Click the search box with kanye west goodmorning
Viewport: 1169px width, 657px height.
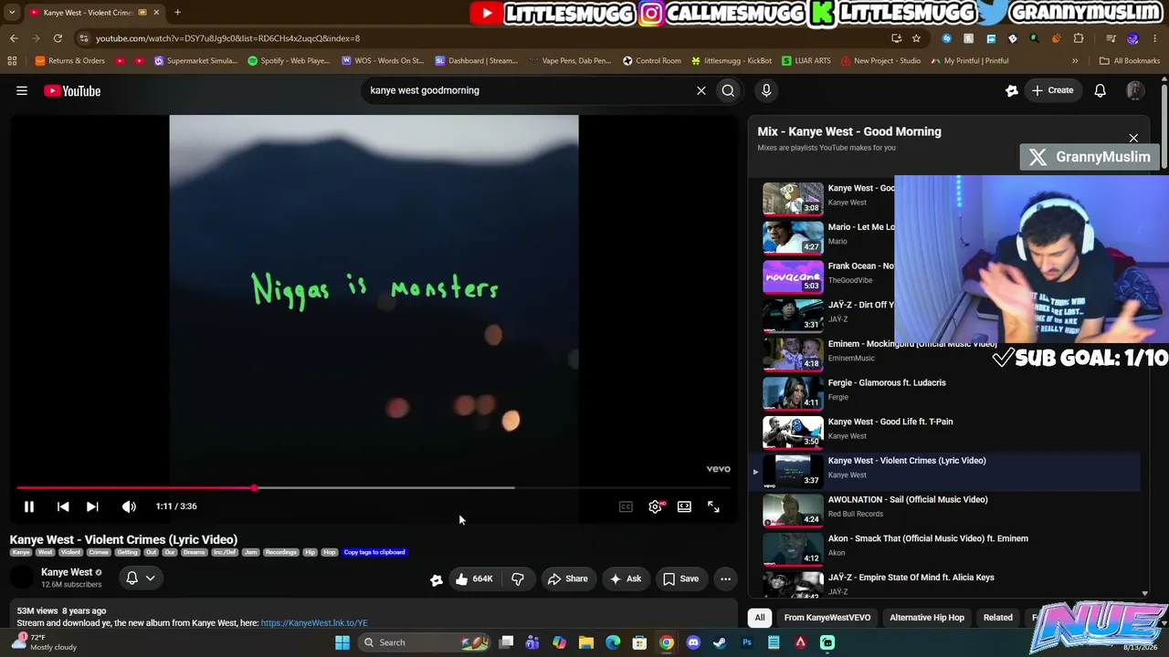pos(530,90)
